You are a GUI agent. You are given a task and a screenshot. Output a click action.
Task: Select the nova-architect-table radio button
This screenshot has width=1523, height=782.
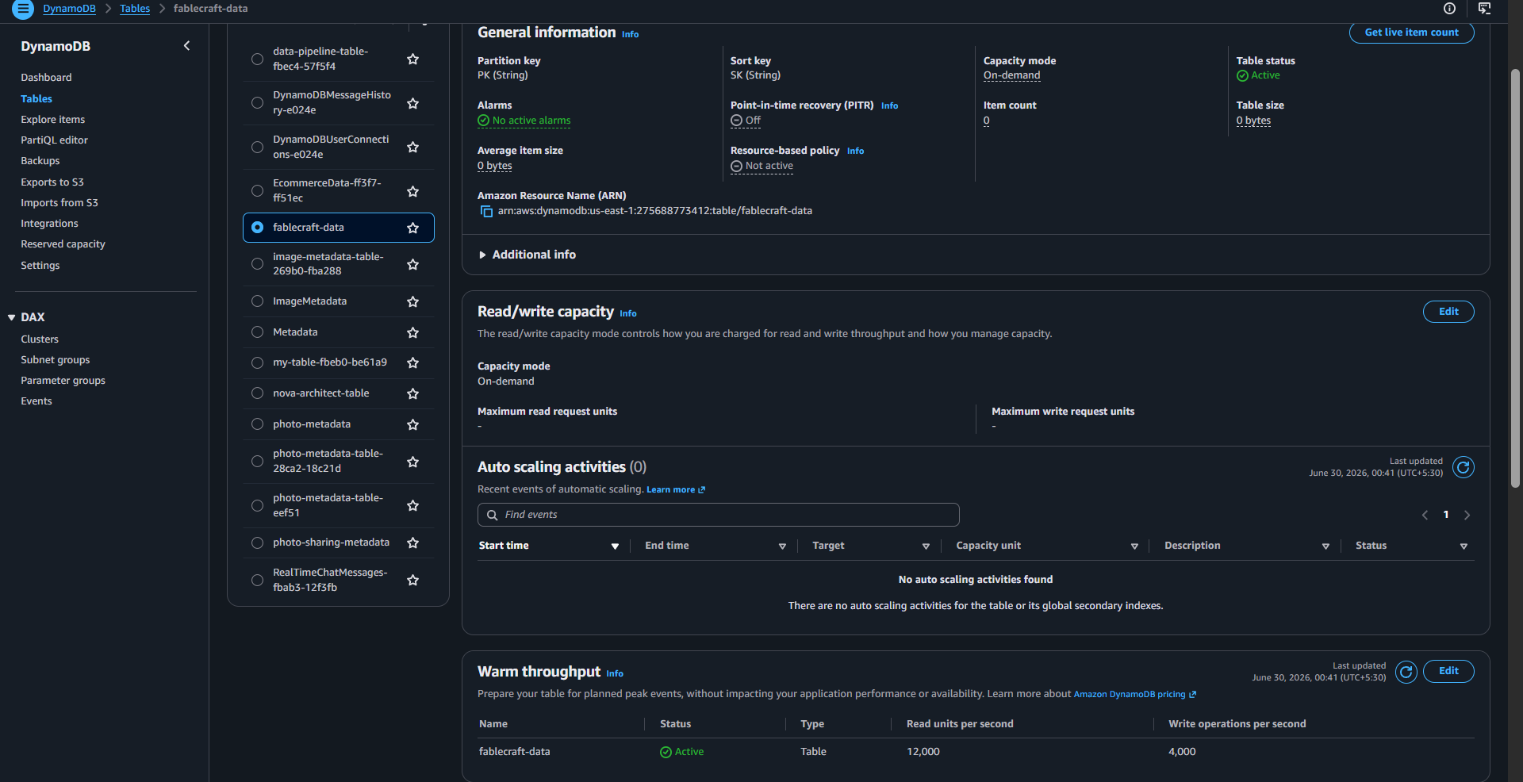pos(257,393)
